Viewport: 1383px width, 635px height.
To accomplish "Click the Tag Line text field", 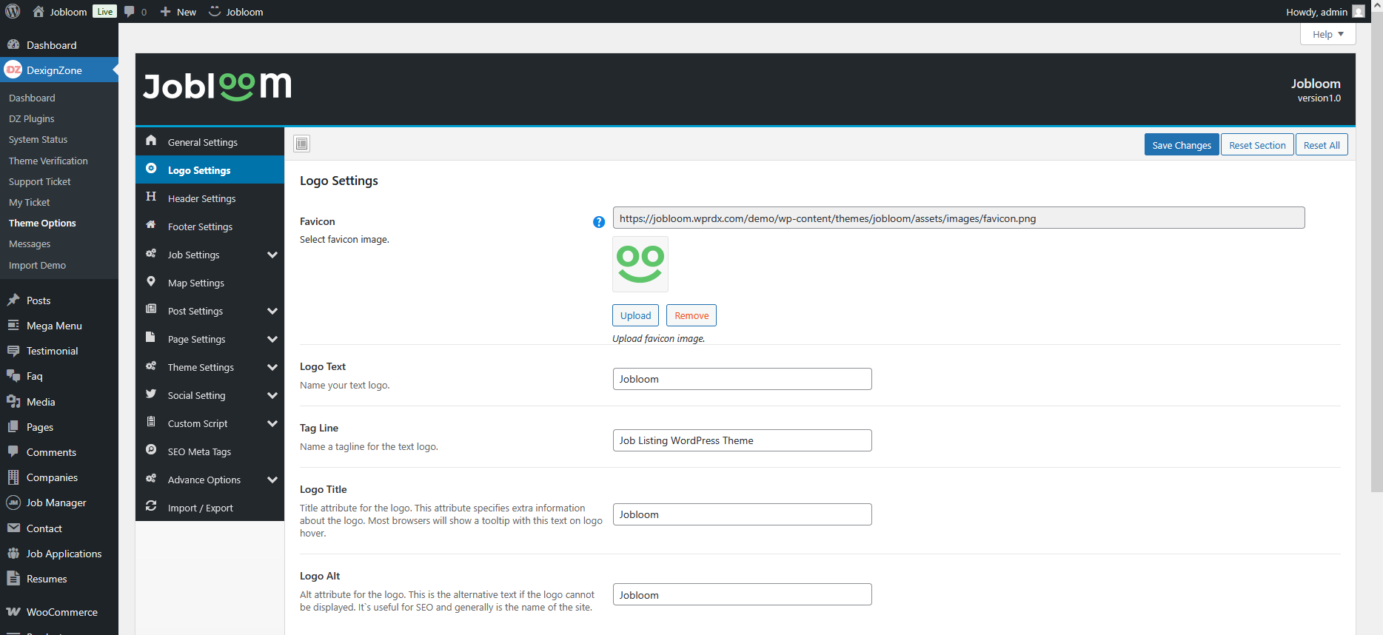I will click(742, 440).
